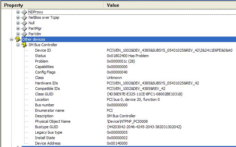Select the Device ID property row
The height and width of the screenshot is (147, 236).
tap(129, 50)
